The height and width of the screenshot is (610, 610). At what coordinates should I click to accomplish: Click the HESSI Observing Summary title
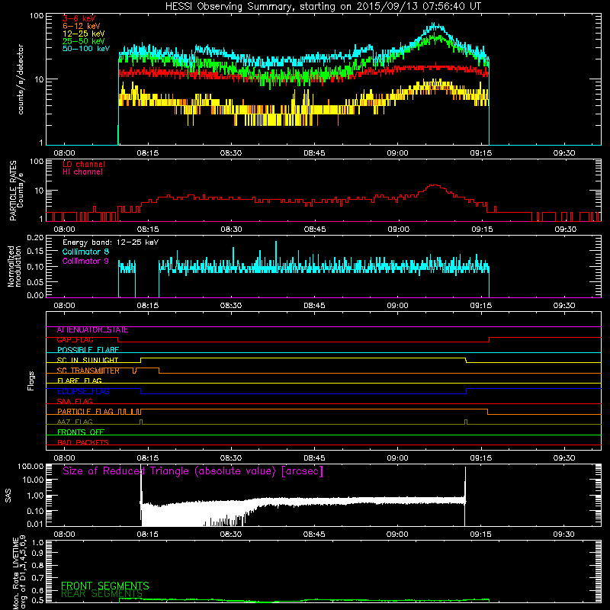point(323,7)
